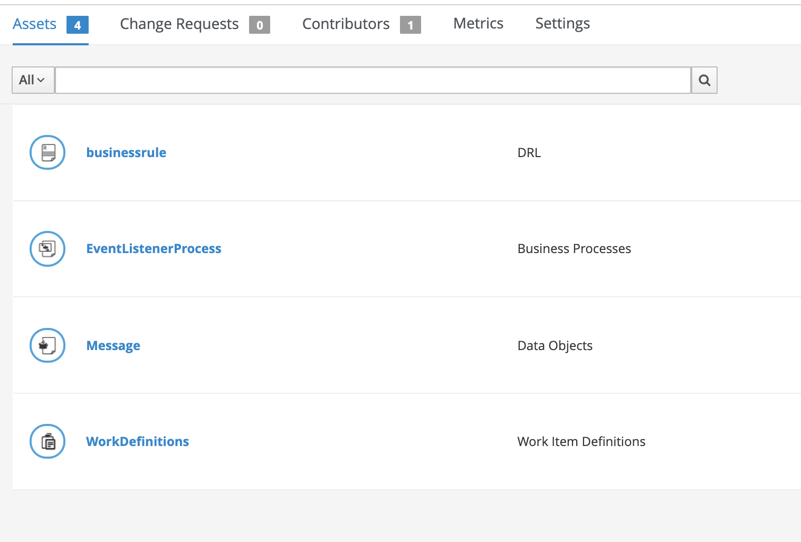Click the Contributors count badge 1
The width and height of the screenshot is (801, 542).
point(411,25)
